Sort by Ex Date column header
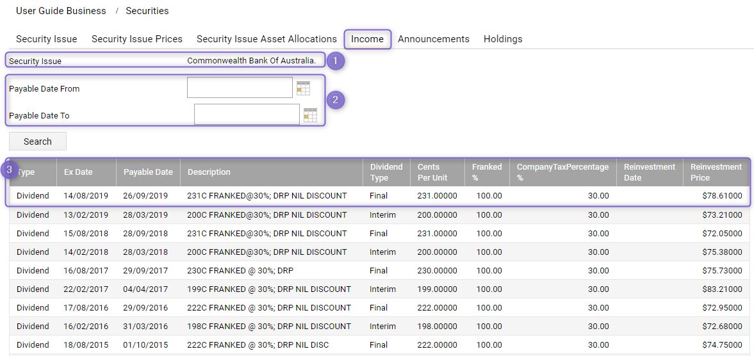The height and width of the screenshot is (356, 754). (86, 172)
